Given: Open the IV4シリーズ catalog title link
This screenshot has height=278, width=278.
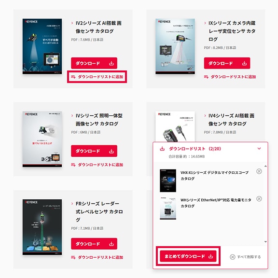Looking at the screenshot, I should pos(231,120).
